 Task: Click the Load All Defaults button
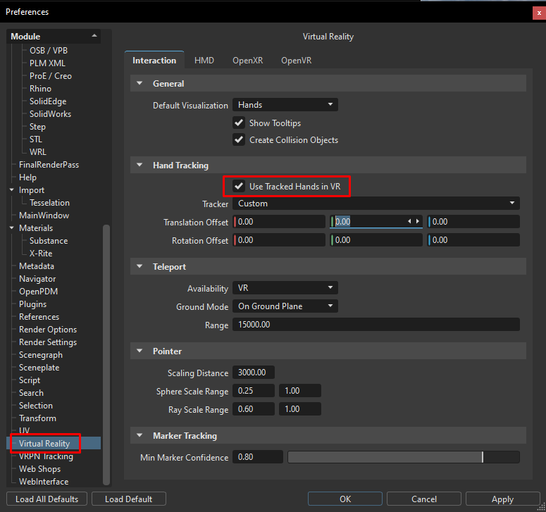click(x=47, y=499)
